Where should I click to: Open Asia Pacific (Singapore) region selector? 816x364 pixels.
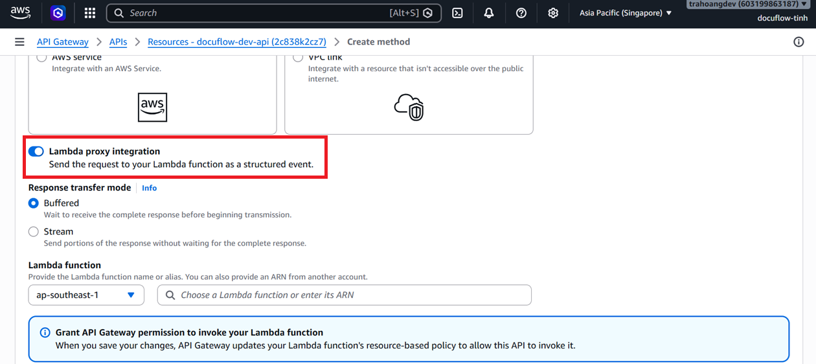click(x=626, y=13)
